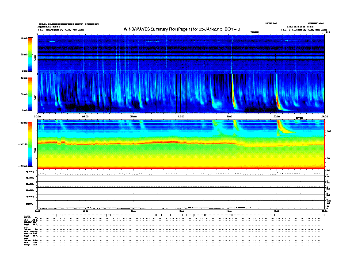Click the 100 tick on TNR right axis
Viewport: 350px width, 271px height.
tap(329, 131)
